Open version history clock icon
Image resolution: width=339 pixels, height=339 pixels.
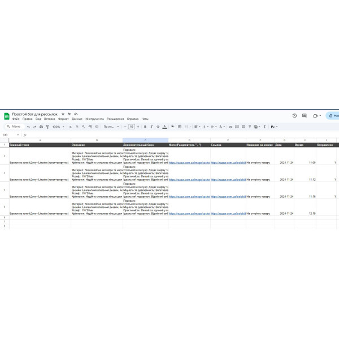point(294,116)
